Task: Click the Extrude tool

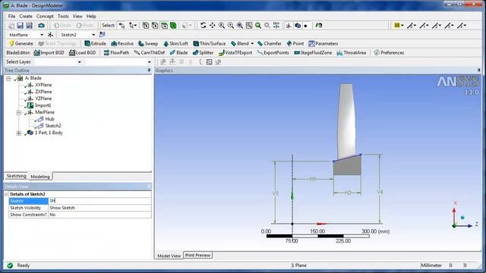Action: (96, 44)
